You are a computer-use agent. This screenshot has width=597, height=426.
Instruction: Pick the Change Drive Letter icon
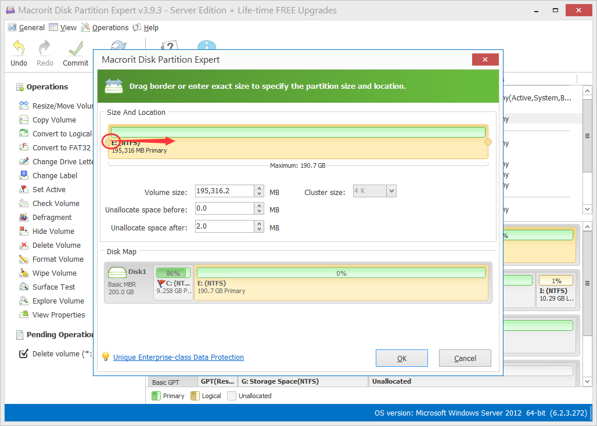tap(24, 161)
